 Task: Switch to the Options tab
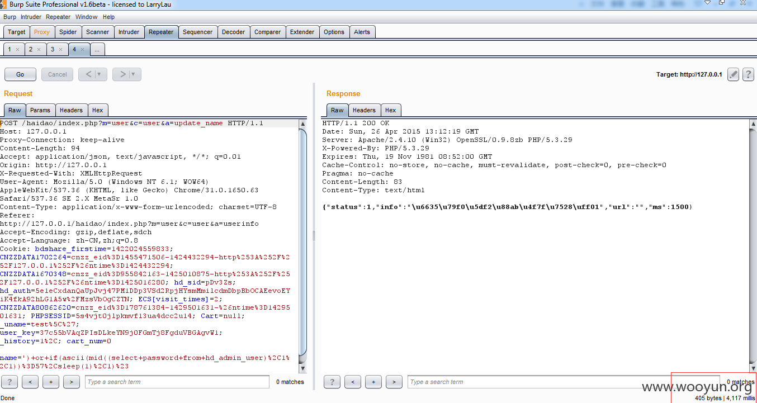coord(334,32)
